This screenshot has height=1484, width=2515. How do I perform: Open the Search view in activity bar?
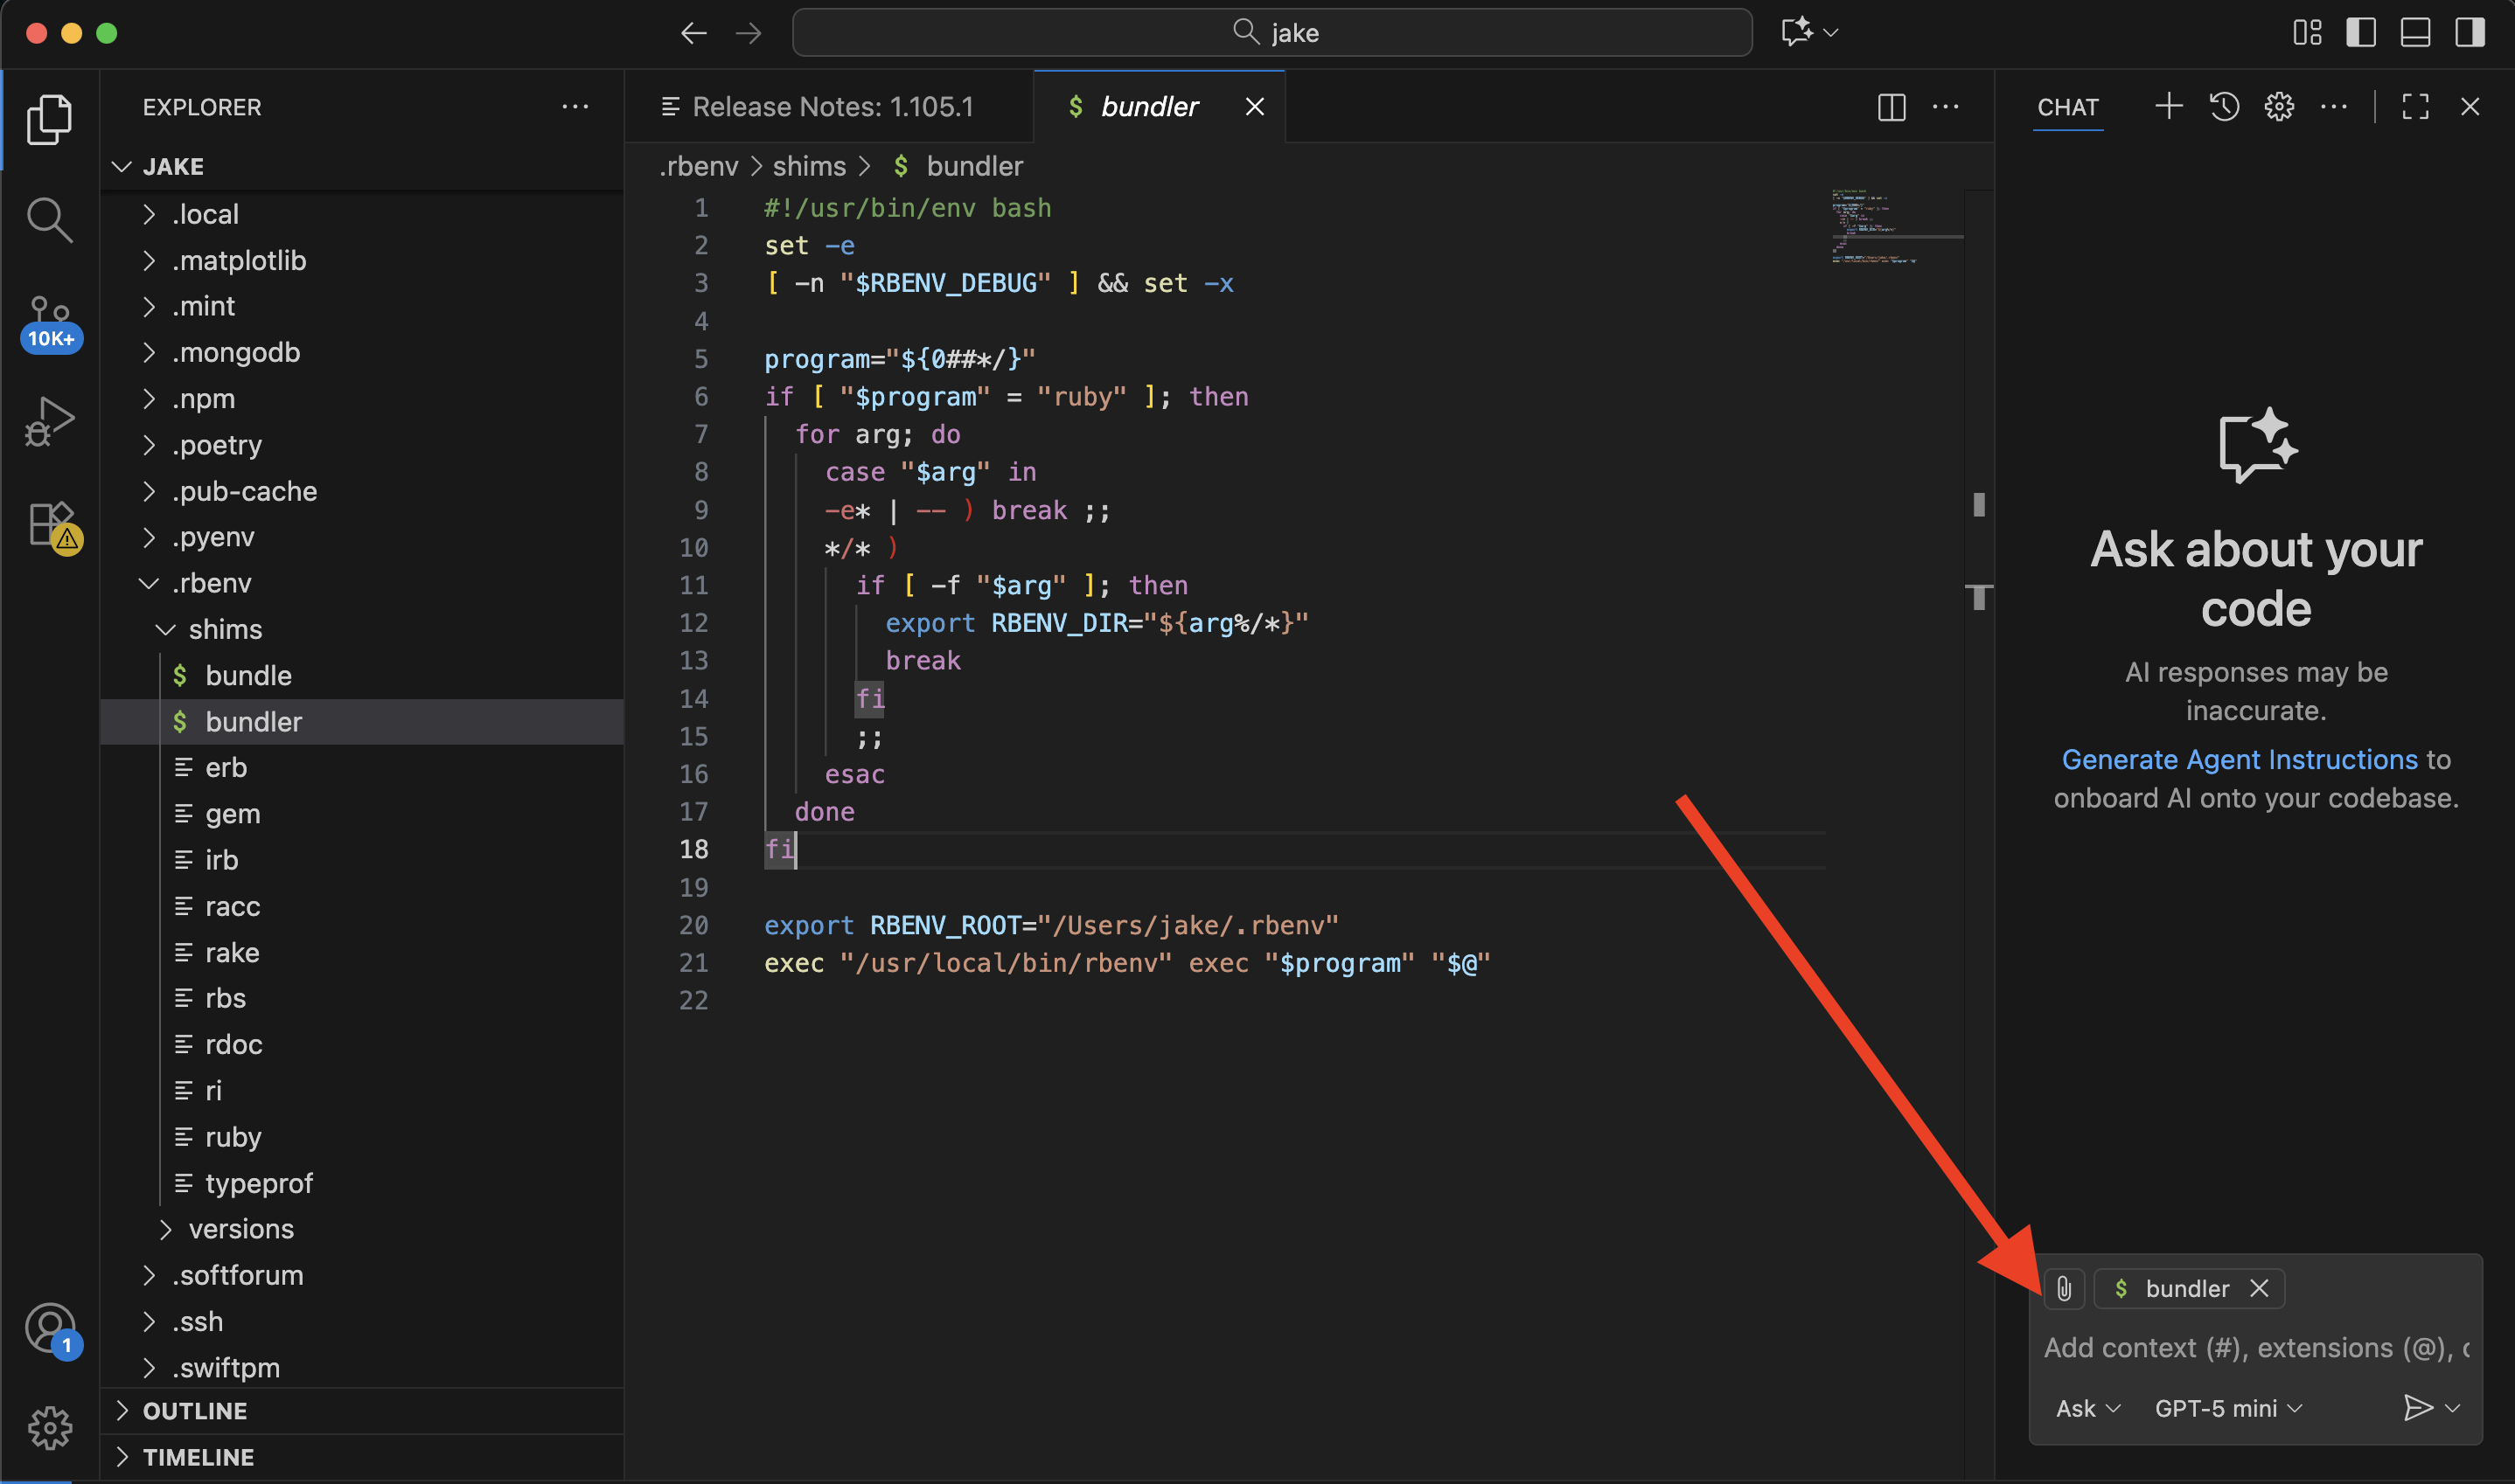49,220
